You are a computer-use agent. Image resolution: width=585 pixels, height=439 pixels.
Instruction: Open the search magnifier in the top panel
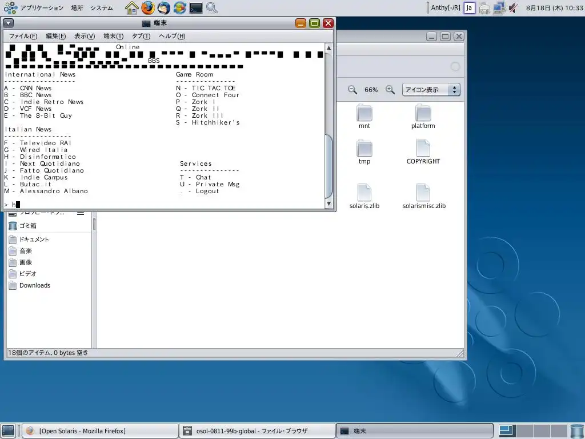click(x=212, y=8)
